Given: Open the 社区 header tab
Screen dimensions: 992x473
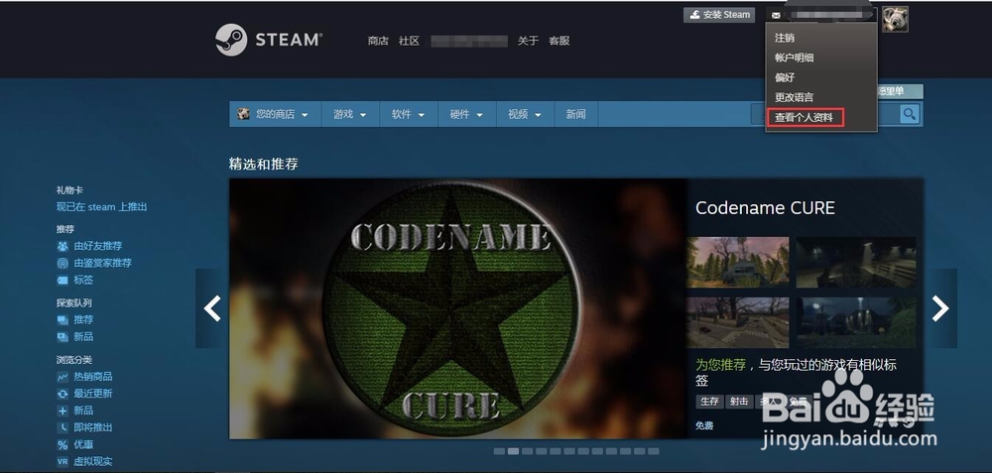Looking at the screenshot, I should [x=409, y=41].
